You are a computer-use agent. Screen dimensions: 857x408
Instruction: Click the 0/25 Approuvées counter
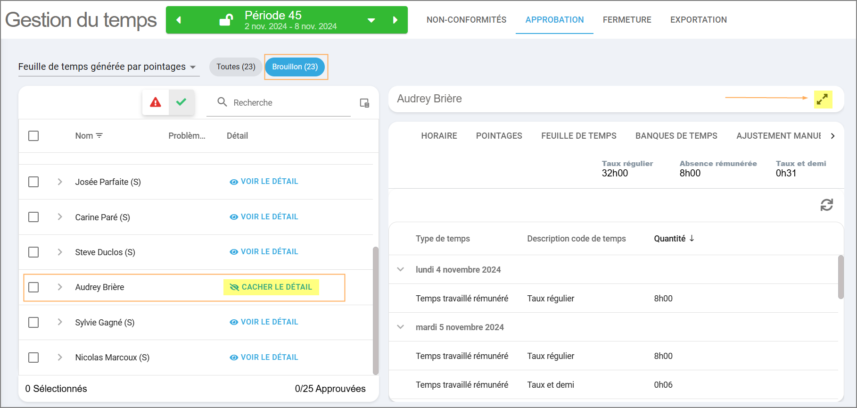click(330, 389)
